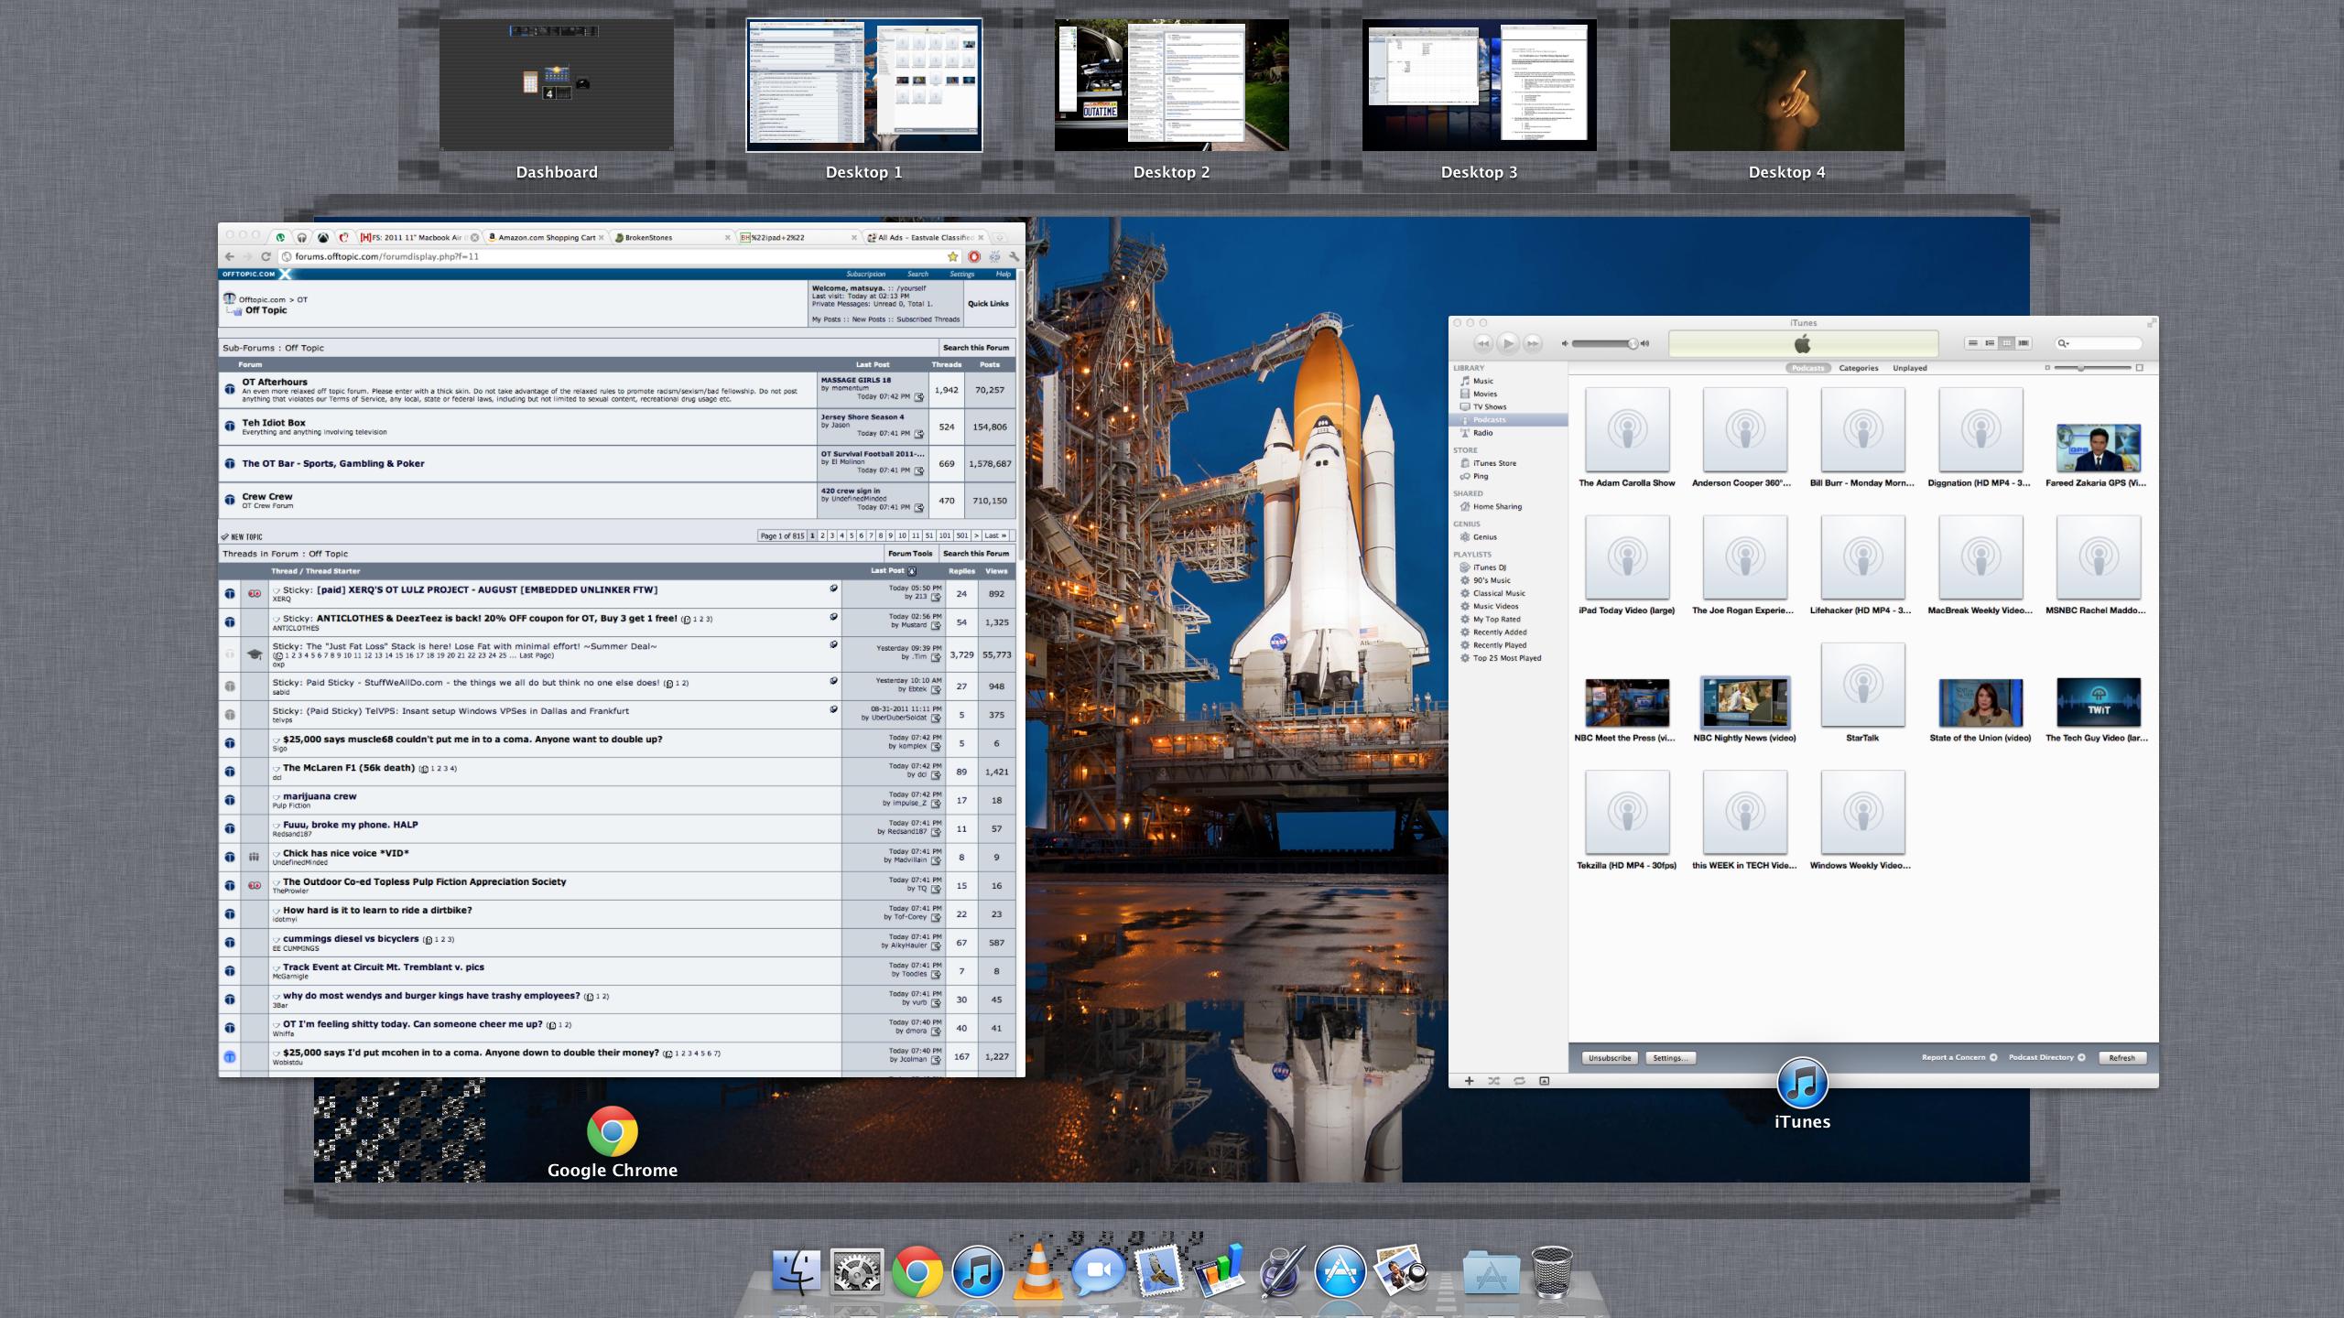The image size is (2344, 1318).
Task: Toggle repeat in iTunes bottom bar
Action: [1519, 1081]
